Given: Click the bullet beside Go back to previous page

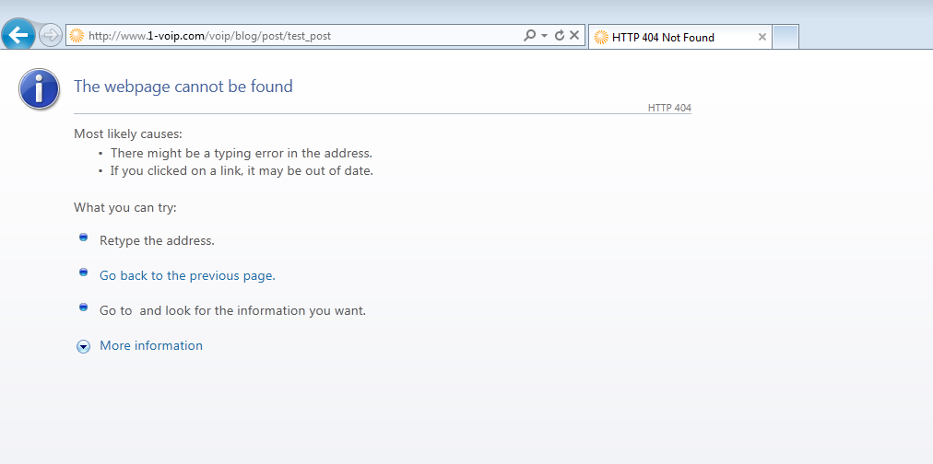Looking at the screenshot, I should (x=83, y=273).
